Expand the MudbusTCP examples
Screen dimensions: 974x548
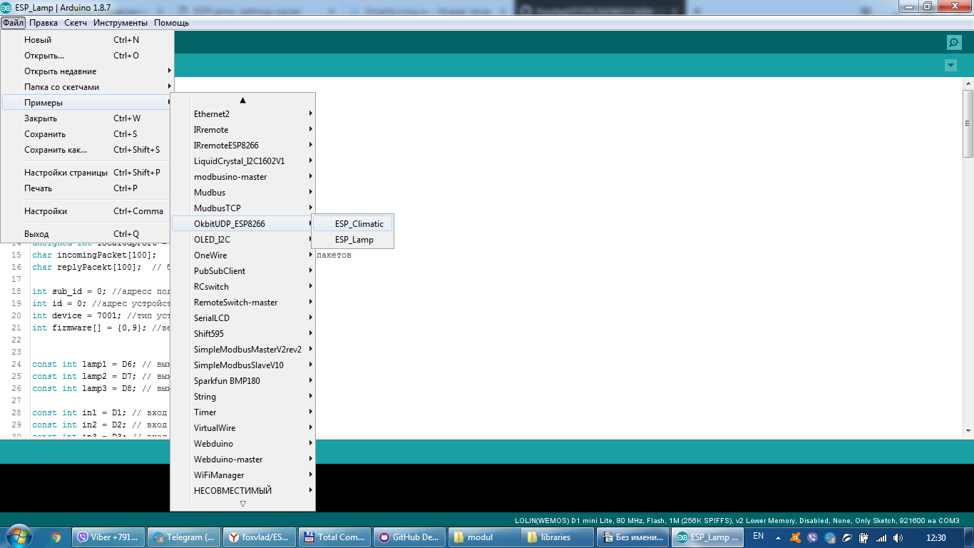242,208
